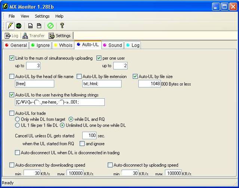Open the Help menu
Viewport: 239px width, 188px height.
pos(59,16)
